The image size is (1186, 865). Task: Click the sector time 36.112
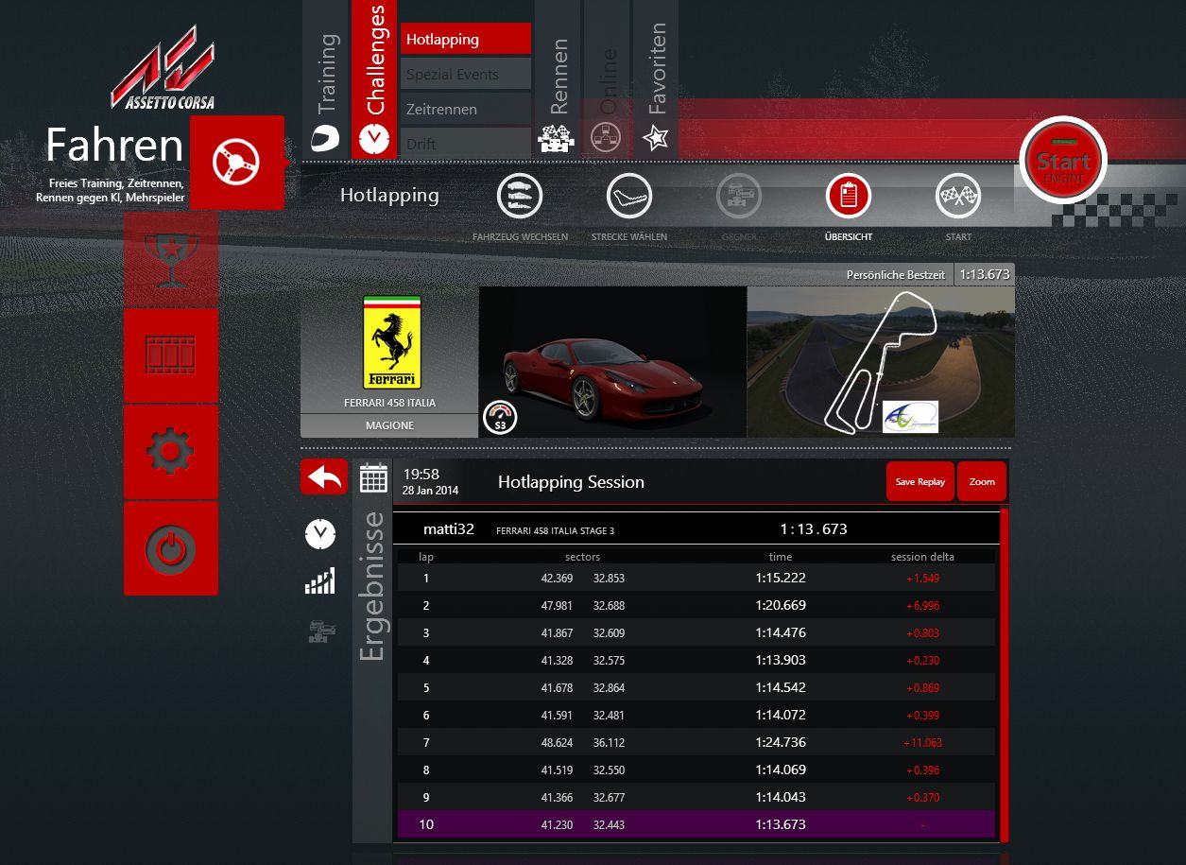click(x=609, y=743)
